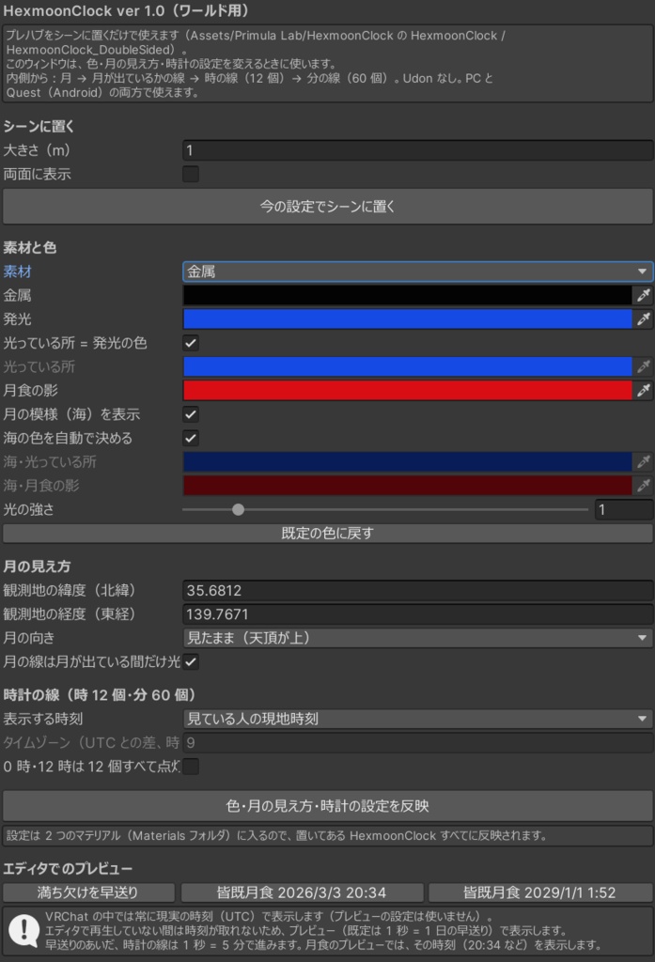
Task: Preview 皆既月食 2026/3/3 20:34
Action: (x=302, y=892)
